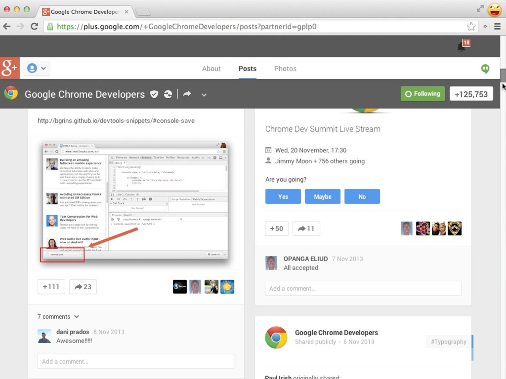The height and width of the screenshot is (379, 506).
Task: Click the share arrow beside page title
Action: coord(187,94)
